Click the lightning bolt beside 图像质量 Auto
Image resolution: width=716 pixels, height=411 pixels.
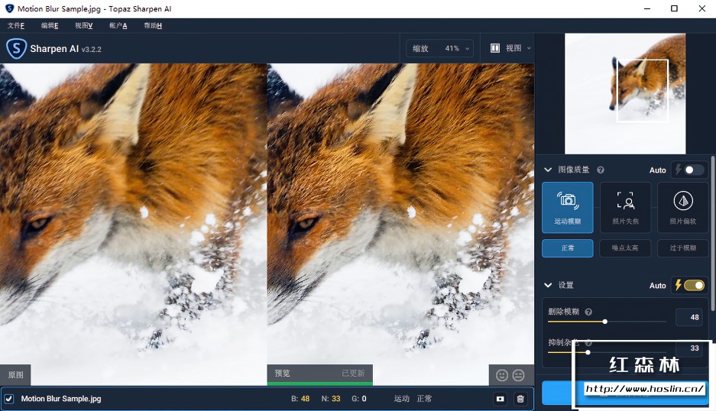click(678, 170)
